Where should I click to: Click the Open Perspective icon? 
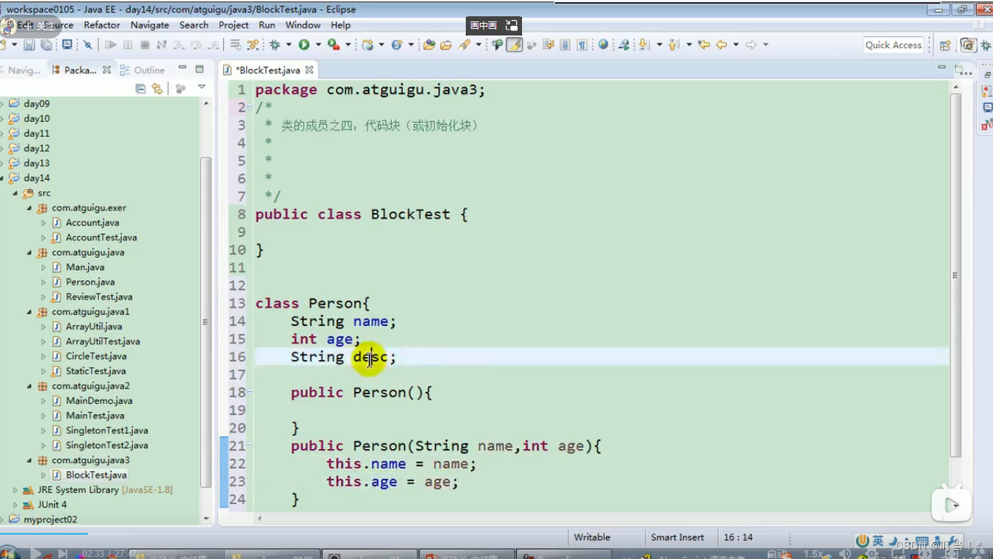(945, 45)
